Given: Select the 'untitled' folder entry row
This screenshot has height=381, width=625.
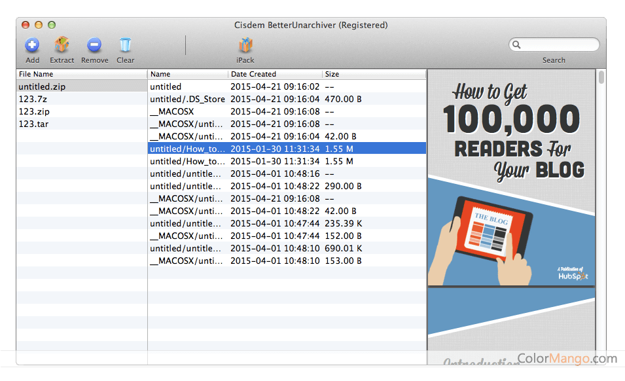Looking at the screenshot, I should click(287, 86).
